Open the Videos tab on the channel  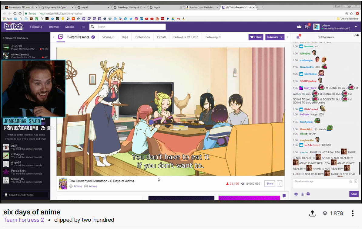108,37
